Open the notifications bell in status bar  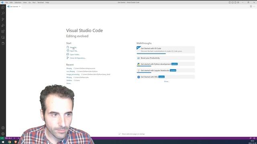tap(254, 138)
